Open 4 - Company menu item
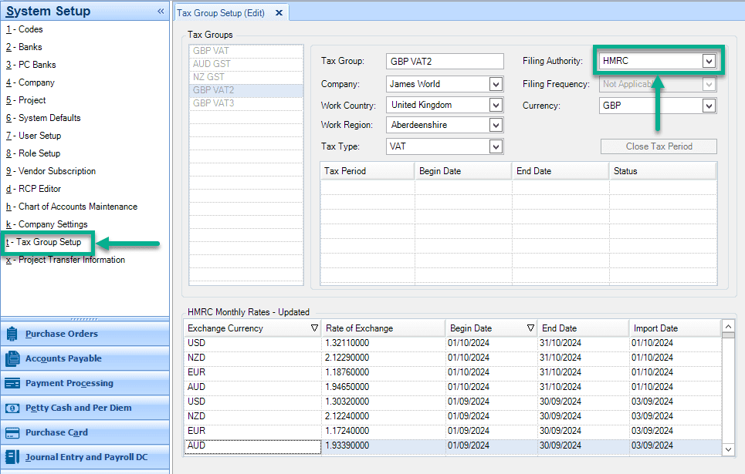745x474 pixels. coord(30,82)
